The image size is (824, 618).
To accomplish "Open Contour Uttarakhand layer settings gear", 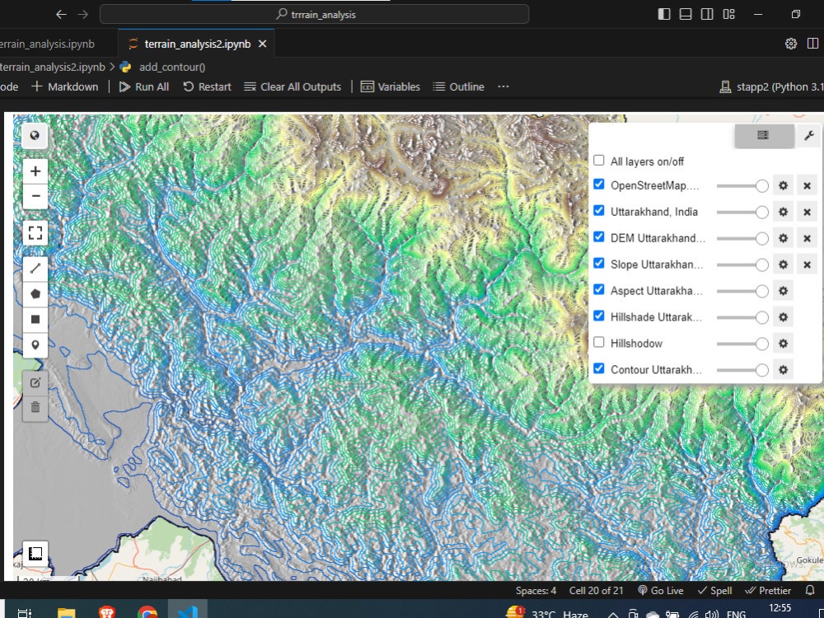I will click(x=783, y=369).
